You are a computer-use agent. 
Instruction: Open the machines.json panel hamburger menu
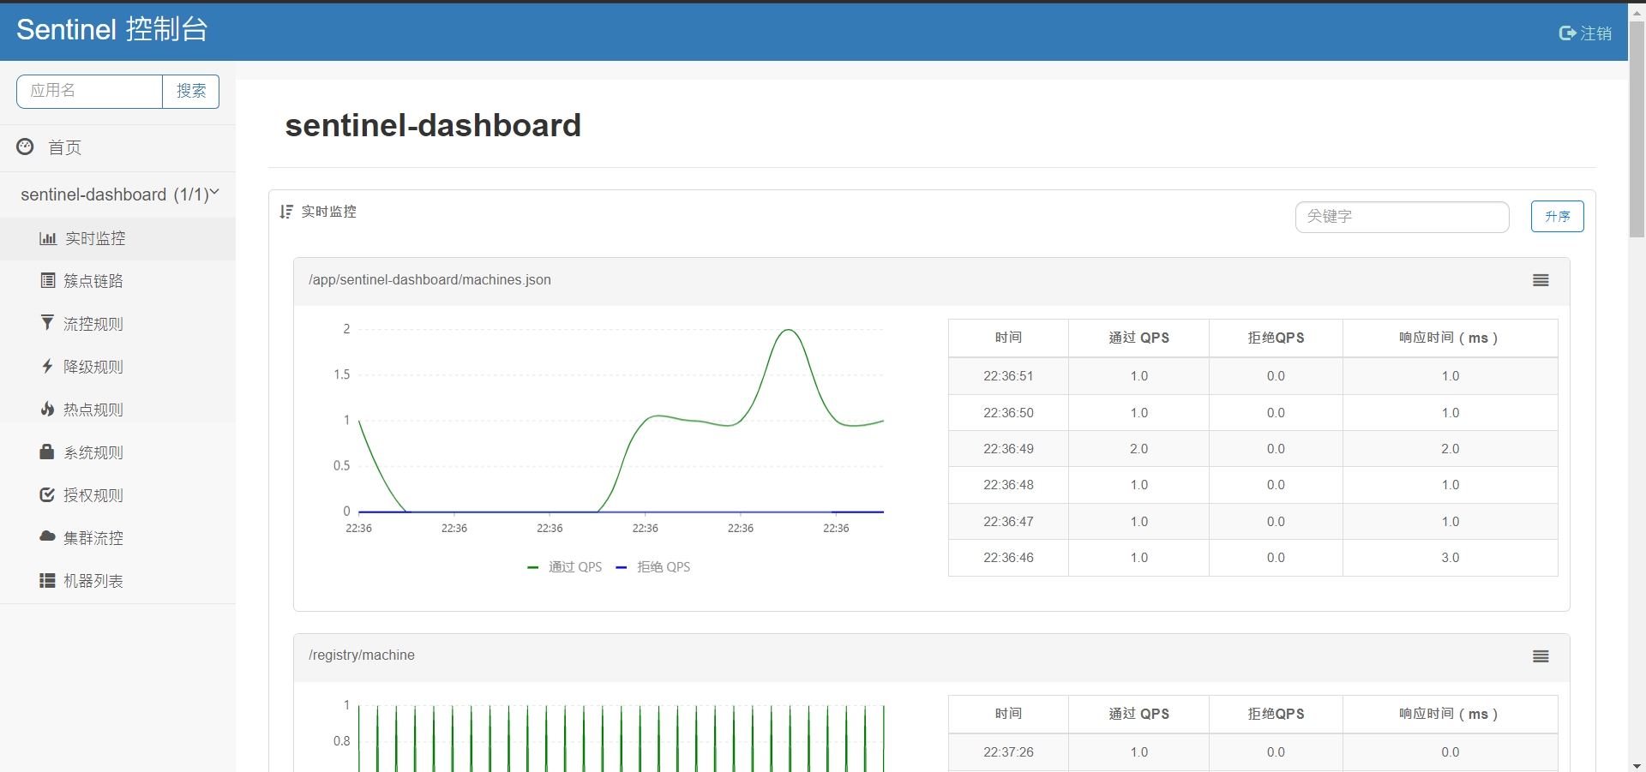[x=1541, y=280]
